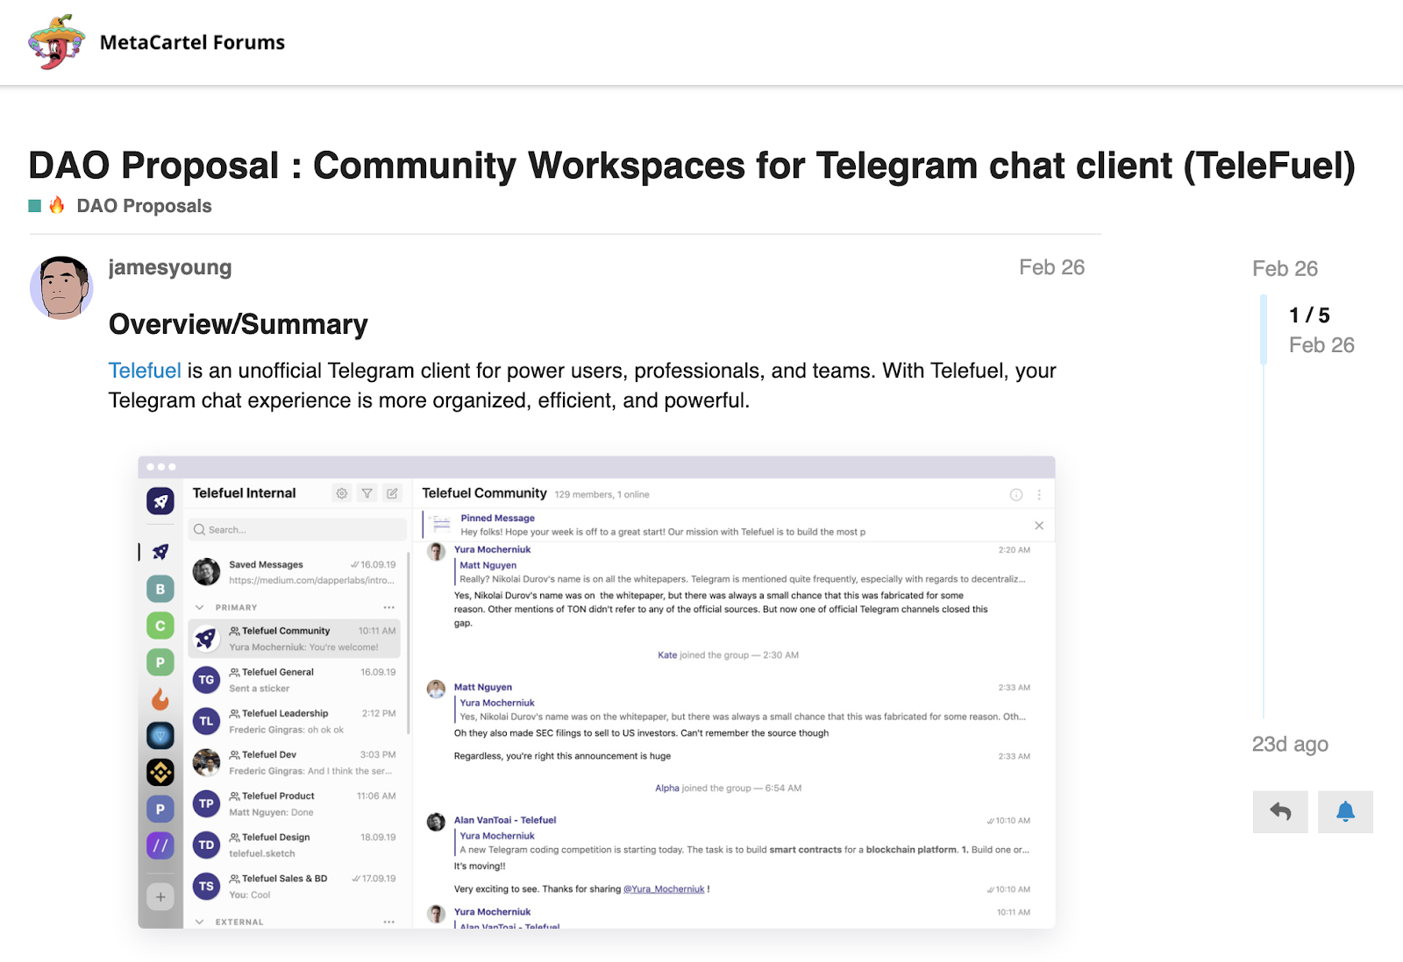Click the add workspace plus button
This screenshot has height=962, width=1403.
coord(160,896)
